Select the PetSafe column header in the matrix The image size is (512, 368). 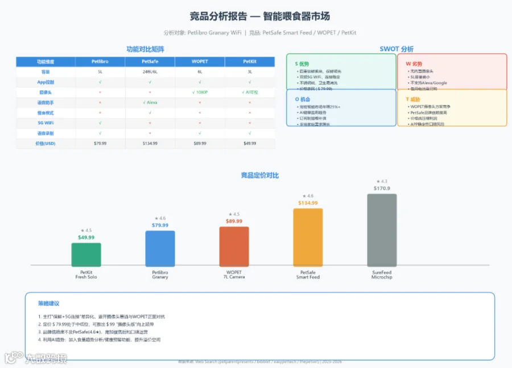click(150, 61)
